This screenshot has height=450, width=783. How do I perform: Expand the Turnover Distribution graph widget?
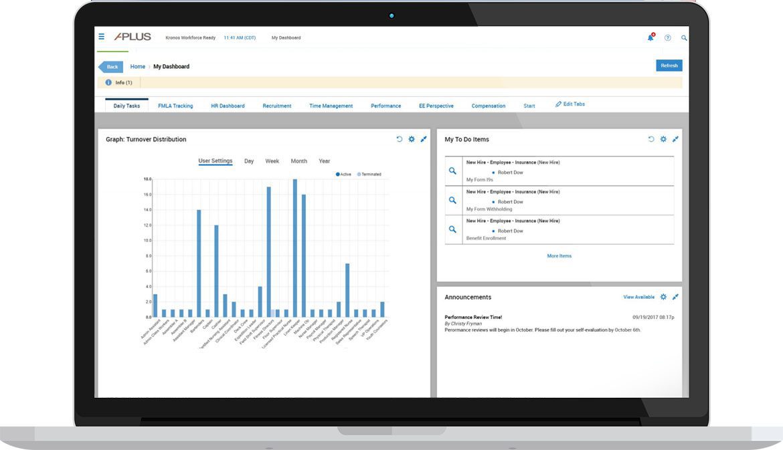[424, 139]
